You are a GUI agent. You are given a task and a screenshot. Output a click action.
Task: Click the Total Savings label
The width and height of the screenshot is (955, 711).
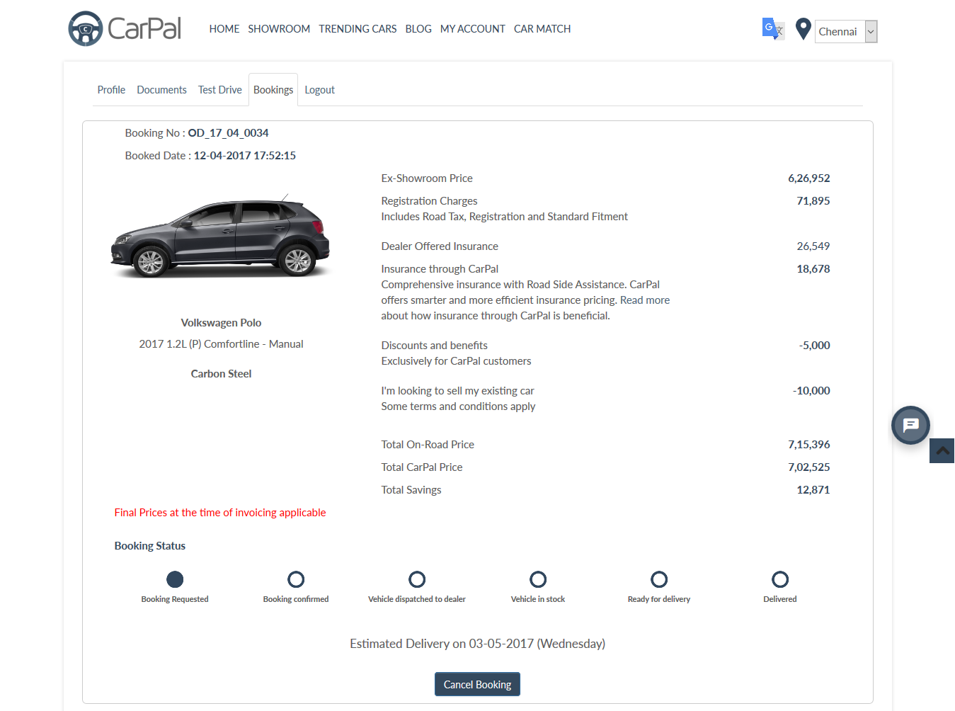(411, 490)
